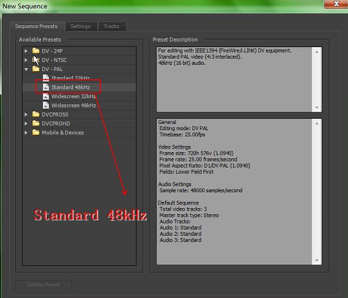Screen dimensions: 348x298
Task: Click the Delete Preset button
Action: tap(43, 284)
